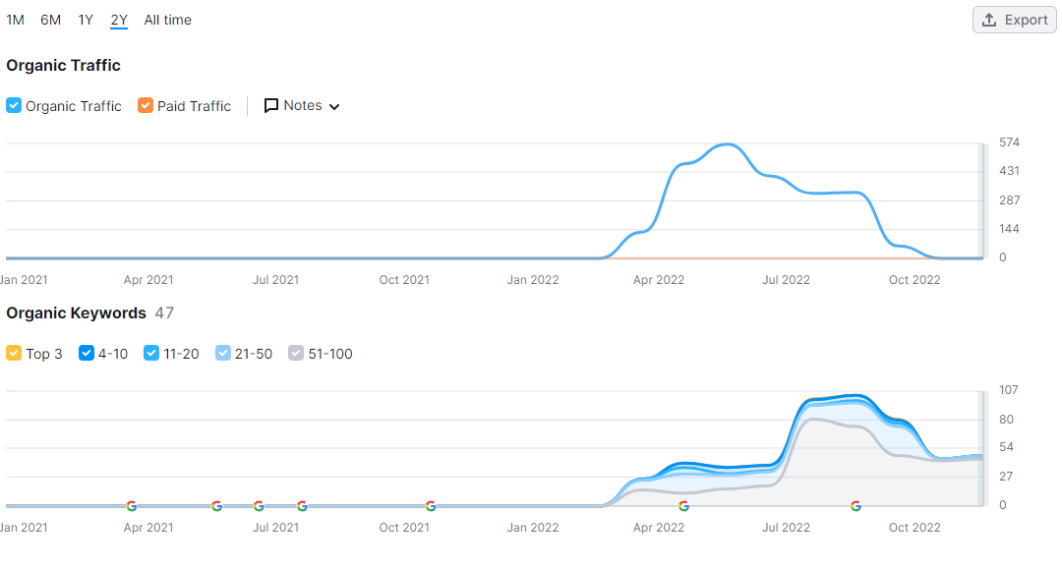Select the 1Y time range
Image resolution: width=1062 pixels, height=567 pixels.
pyautogui.click(x=86, y=21)
